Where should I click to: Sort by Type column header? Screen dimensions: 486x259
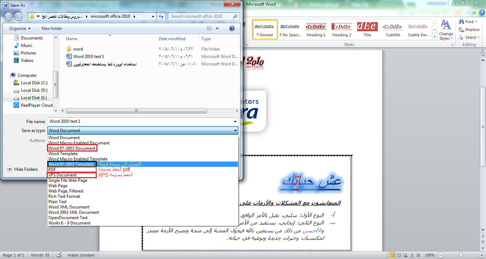pos(206,39)
